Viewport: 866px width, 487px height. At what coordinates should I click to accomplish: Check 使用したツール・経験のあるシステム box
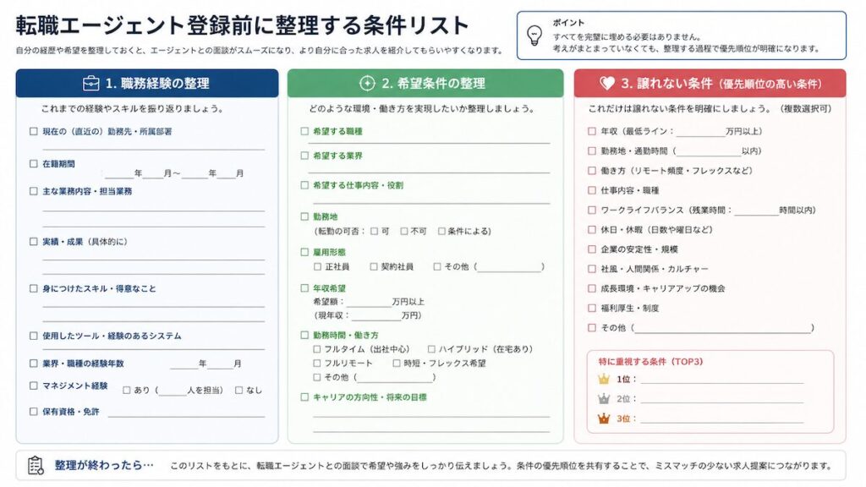click(33, 336)
